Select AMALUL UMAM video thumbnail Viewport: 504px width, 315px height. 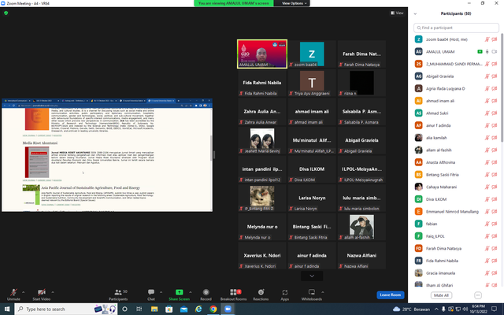click(x=262, y=54)
